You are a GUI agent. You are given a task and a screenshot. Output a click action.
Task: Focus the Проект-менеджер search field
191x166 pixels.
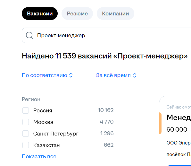pos(106,35)
